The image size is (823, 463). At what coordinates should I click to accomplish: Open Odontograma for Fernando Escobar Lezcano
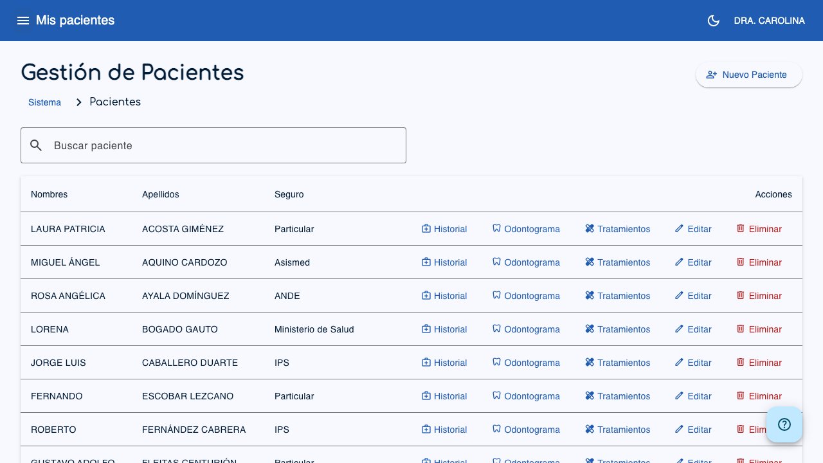[526, 396]
